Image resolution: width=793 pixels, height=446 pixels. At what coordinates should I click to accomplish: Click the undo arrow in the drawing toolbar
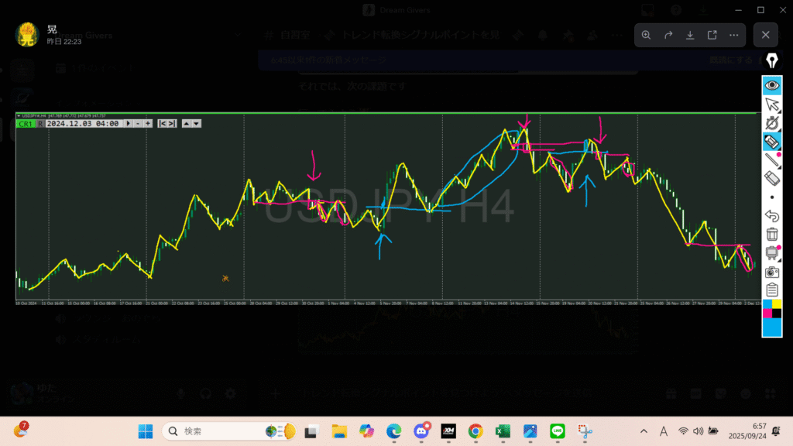coord(771,215)
